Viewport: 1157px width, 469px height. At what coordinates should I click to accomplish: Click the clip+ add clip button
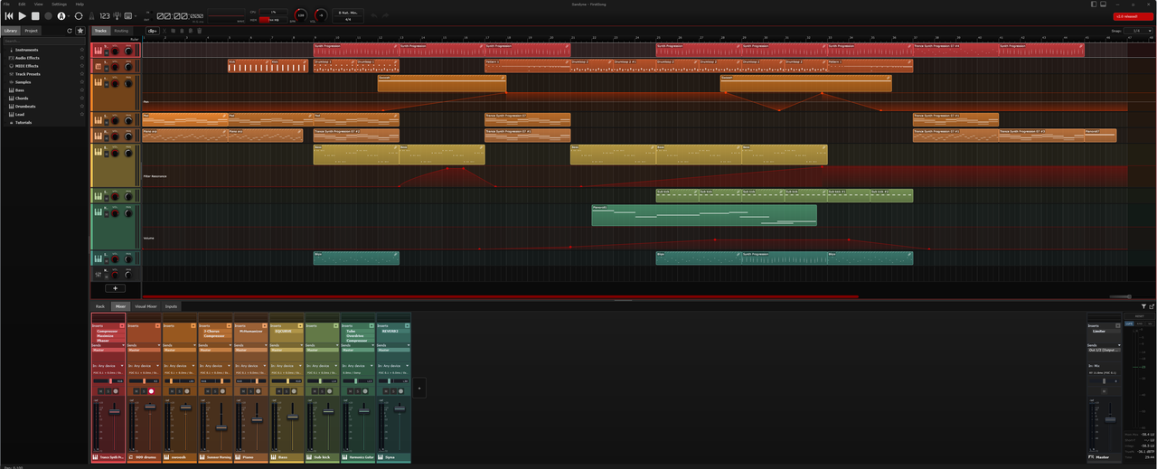(x=152, y=31)
